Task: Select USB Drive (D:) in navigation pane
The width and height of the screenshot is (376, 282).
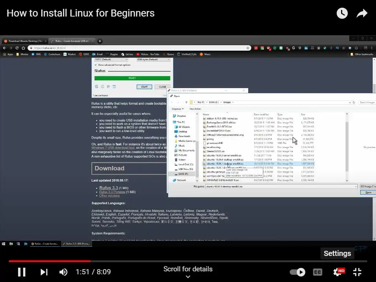Action: pyautogui.click(x=184, y=169)
